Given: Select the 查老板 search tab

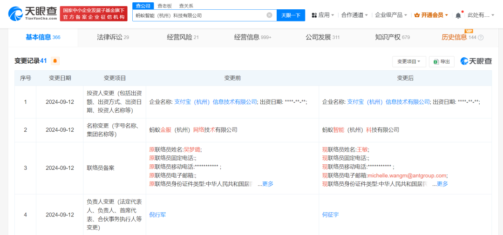Looking at the screenshot, I should pos(164,6).
